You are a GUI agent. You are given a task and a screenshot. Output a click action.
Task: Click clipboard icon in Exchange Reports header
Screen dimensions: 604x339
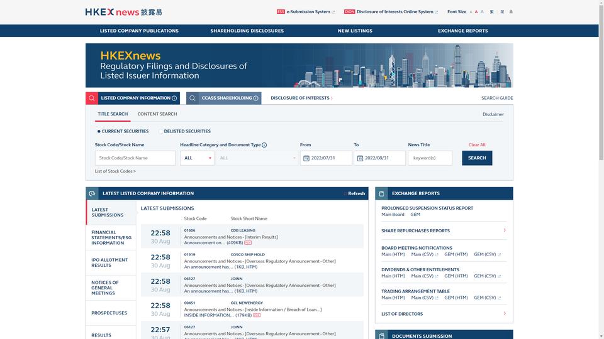[381, 193]
